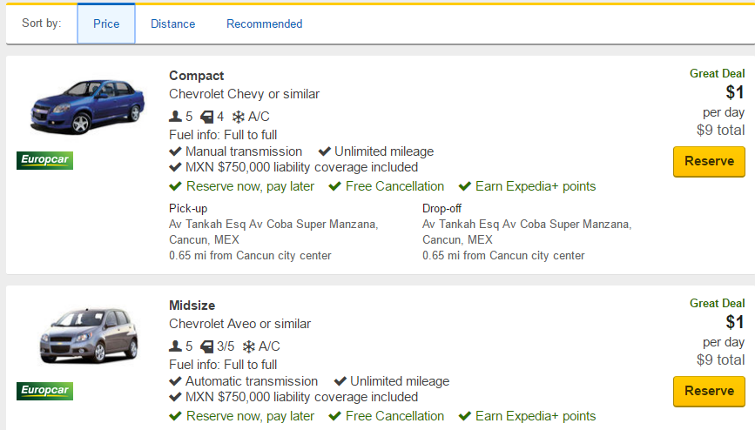Click the door icon for Midsize car

(x=207, y=346)
